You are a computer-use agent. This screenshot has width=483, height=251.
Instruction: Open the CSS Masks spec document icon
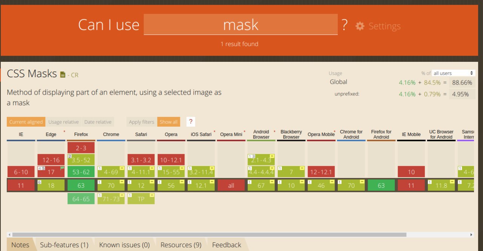tap(63, 75)
